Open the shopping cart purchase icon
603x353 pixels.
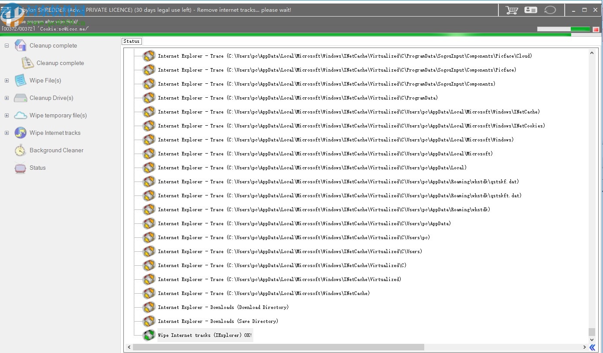click(511, 10)
